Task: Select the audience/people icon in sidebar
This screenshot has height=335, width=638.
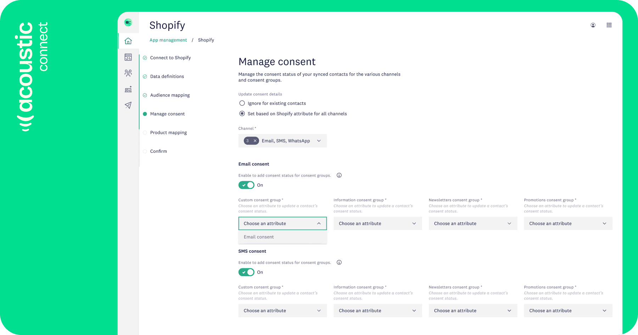Action: (x=128, y=73)
